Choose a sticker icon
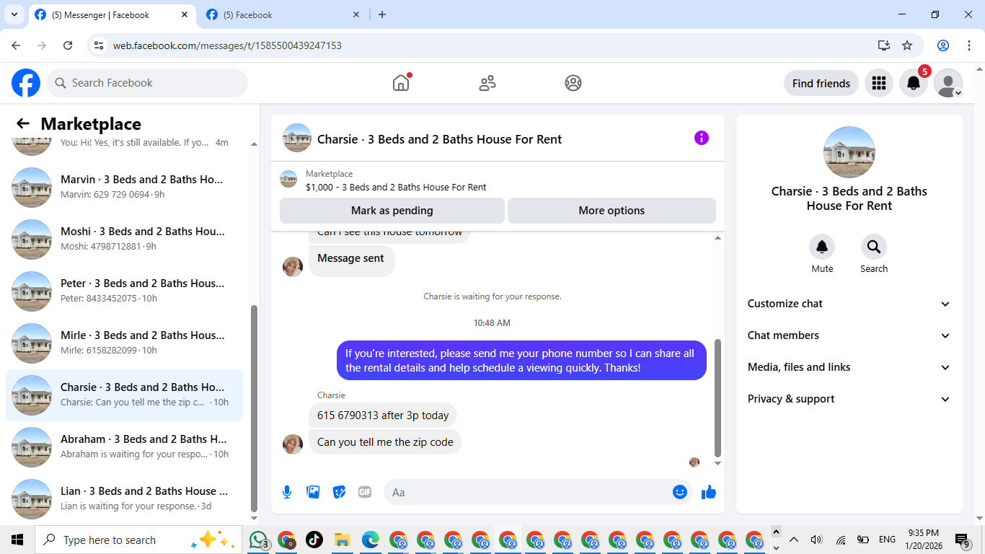The image size is (985, 554). [x=339, y=492]
